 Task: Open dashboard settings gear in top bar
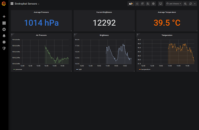tap(153, 4)
